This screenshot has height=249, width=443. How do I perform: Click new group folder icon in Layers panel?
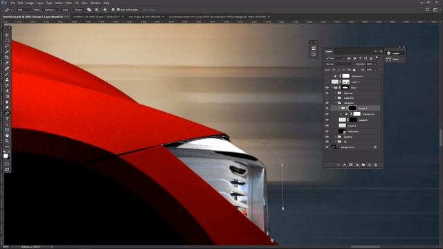[x=363, y=165]
